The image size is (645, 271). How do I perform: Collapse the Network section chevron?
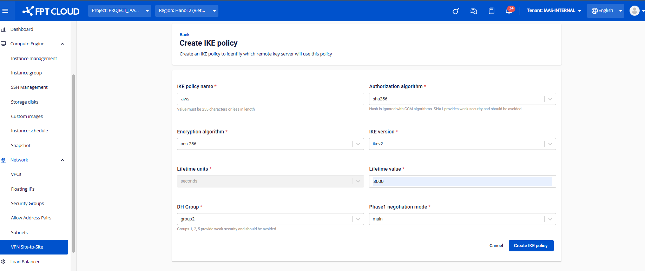(62, 160)
